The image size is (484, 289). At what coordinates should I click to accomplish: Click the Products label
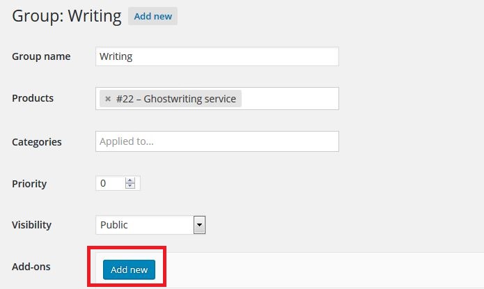(x=33, y=98)
